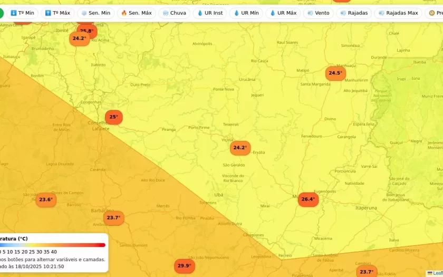This screenshot has width=443, height=277.
Task: Click the 29.9° station marker at bottom
Action: (x=184, y=266)
